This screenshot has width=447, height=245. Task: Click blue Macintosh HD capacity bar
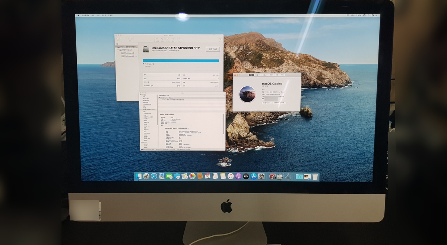181,61
